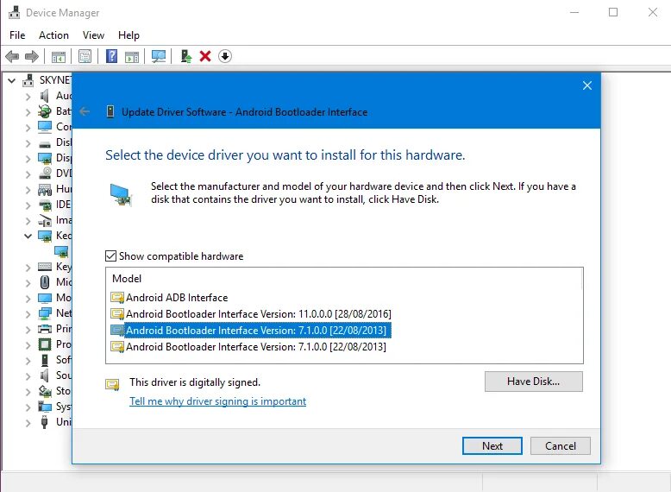Click the Disable device down-arrow icon
The height and width of the screenshot is (492, 671).
pyautogui.click(x=225, y=56)
